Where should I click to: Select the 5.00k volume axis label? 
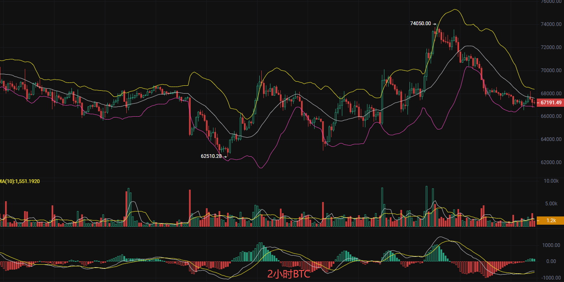coord(552,204)
